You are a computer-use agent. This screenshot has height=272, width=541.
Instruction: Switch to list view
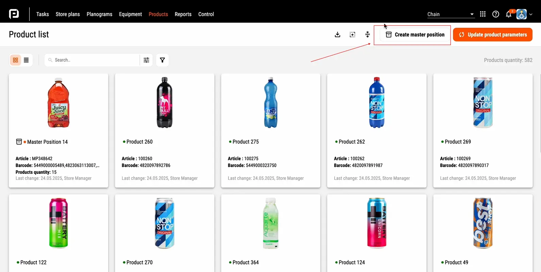[x=26, y=60]
